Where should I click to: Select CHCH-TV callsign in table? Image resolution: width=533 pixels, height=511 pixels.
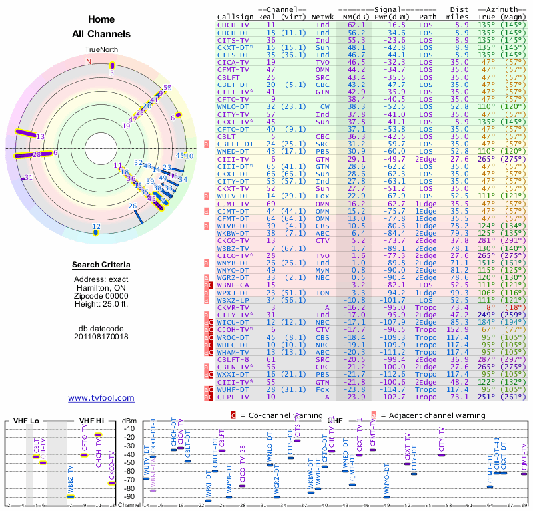coord(233,25)
